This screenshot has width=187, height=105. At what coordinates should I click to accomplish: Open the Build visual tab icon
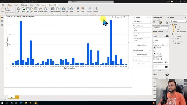[x=154, y=23]
